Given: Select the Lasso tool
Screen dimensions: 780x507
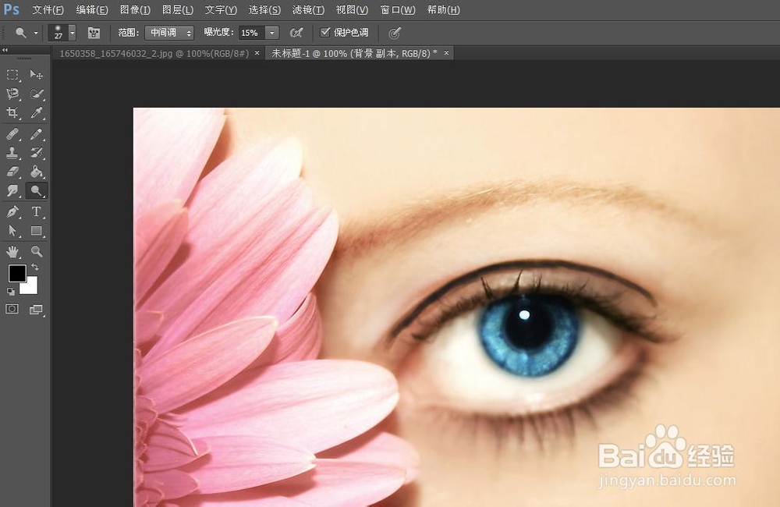Looking at the screenshot, I should tap(12, 94).
